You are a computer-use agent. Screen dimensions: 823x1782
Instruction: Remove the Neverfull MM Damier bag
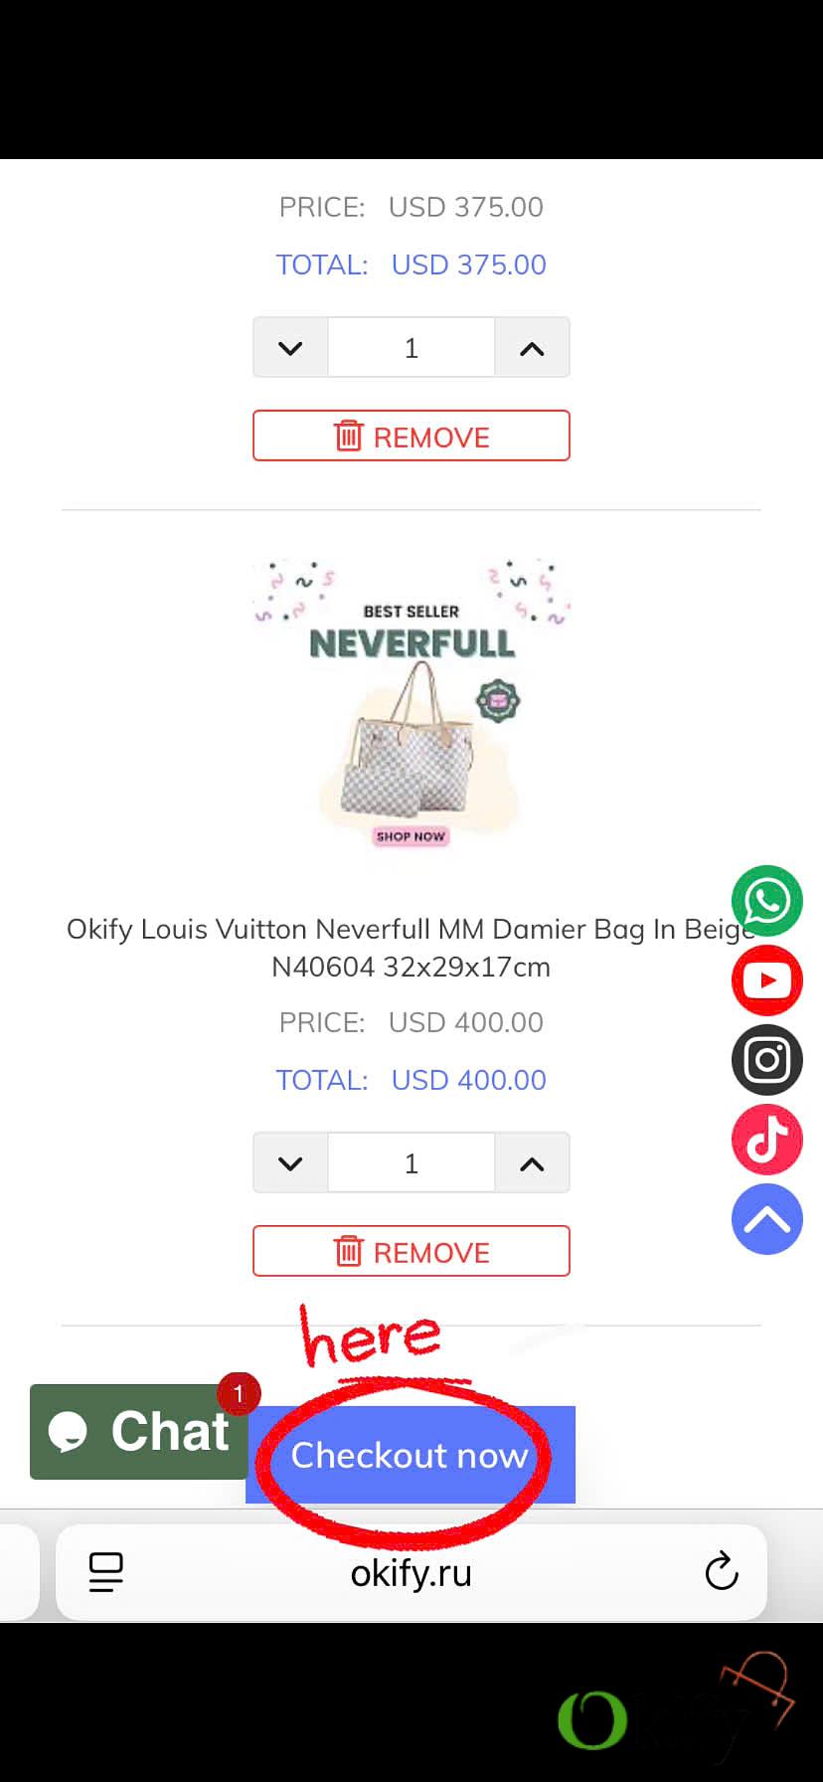(411, 1251)
